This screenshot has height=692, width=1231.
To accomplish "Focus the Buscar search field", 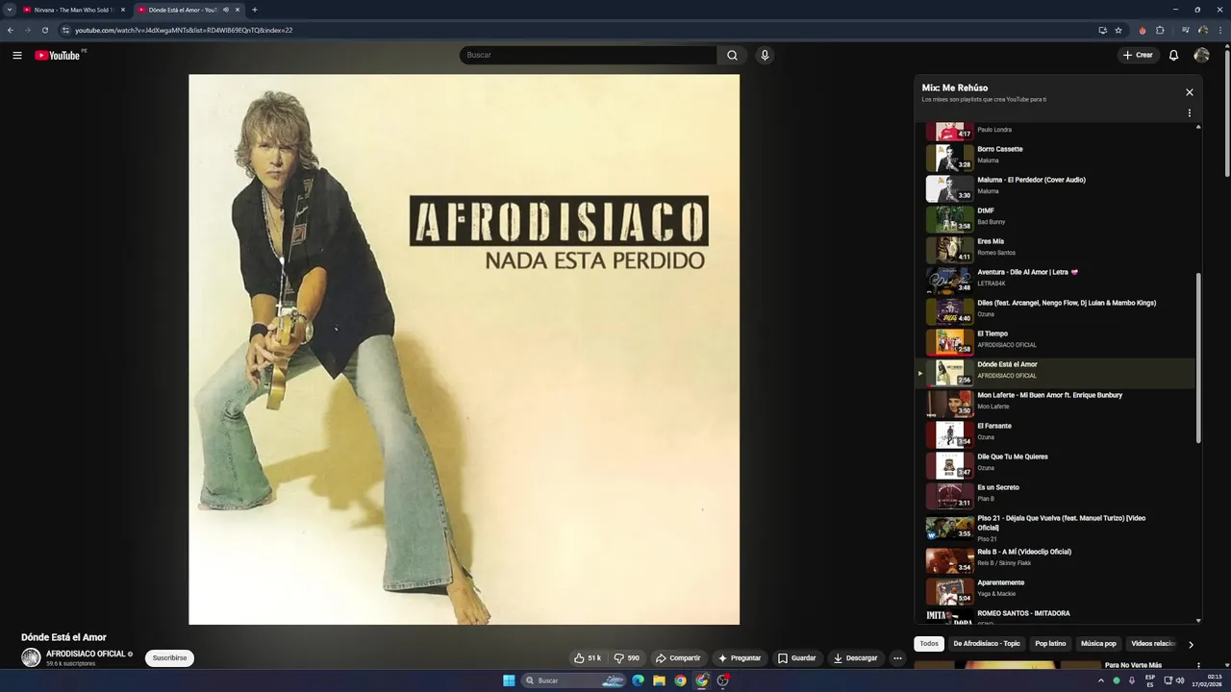I will tap(588, 55).
